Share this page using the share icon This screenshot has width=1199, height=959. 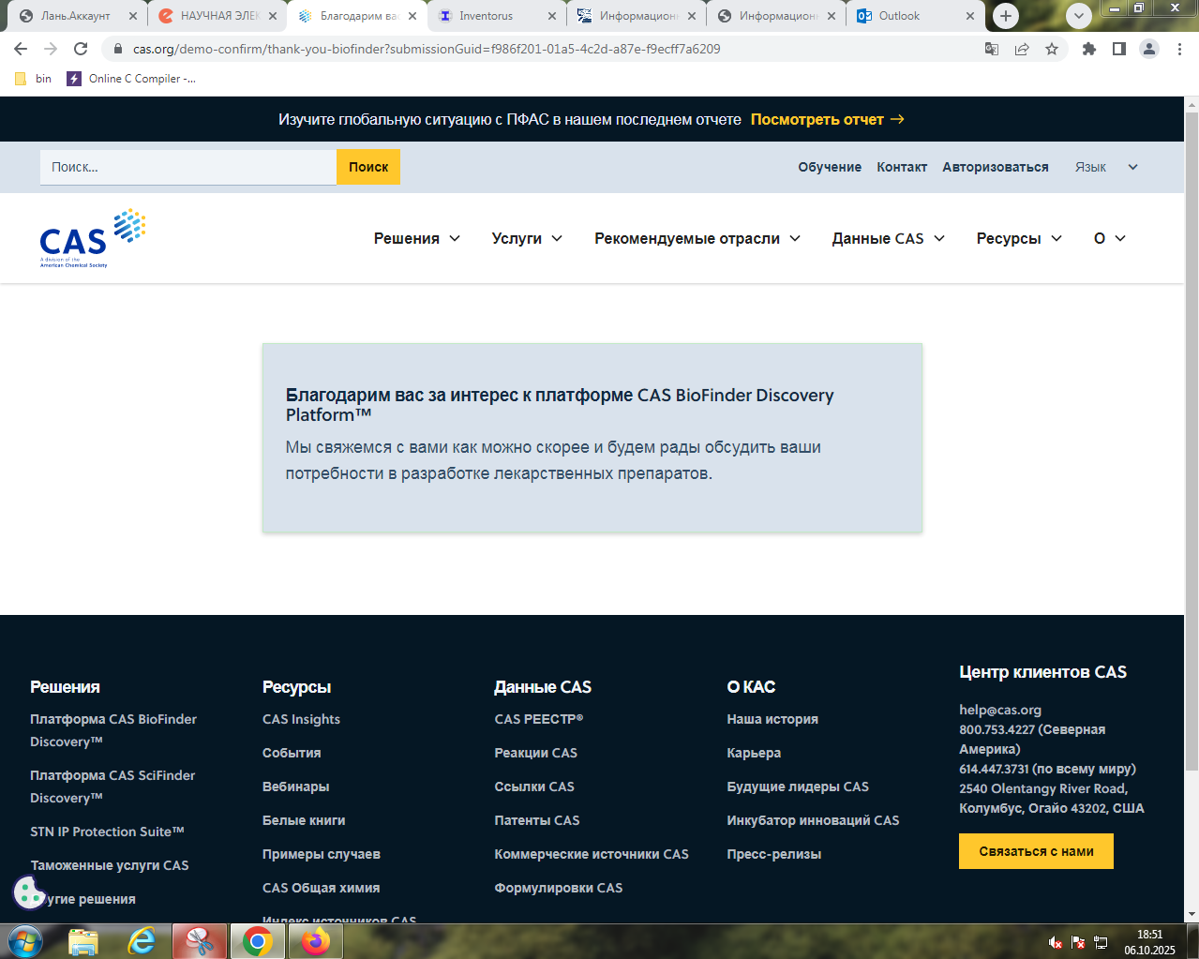click(x=1022, y=49)
